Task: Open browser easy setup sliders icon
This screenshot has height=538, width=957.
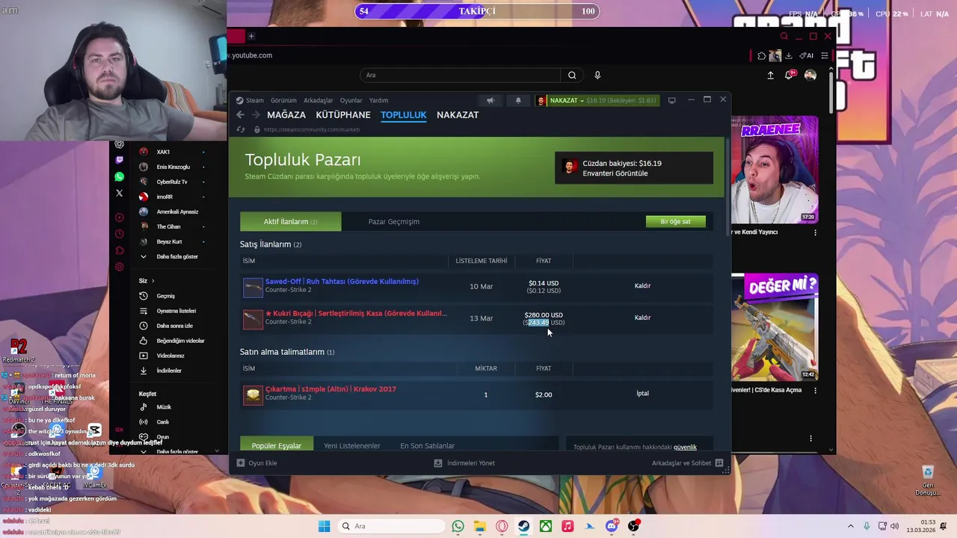Action: pos(825,55)
